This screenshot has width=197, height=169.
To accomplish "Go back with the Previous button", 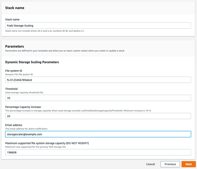I will click(x=170, y=164).
